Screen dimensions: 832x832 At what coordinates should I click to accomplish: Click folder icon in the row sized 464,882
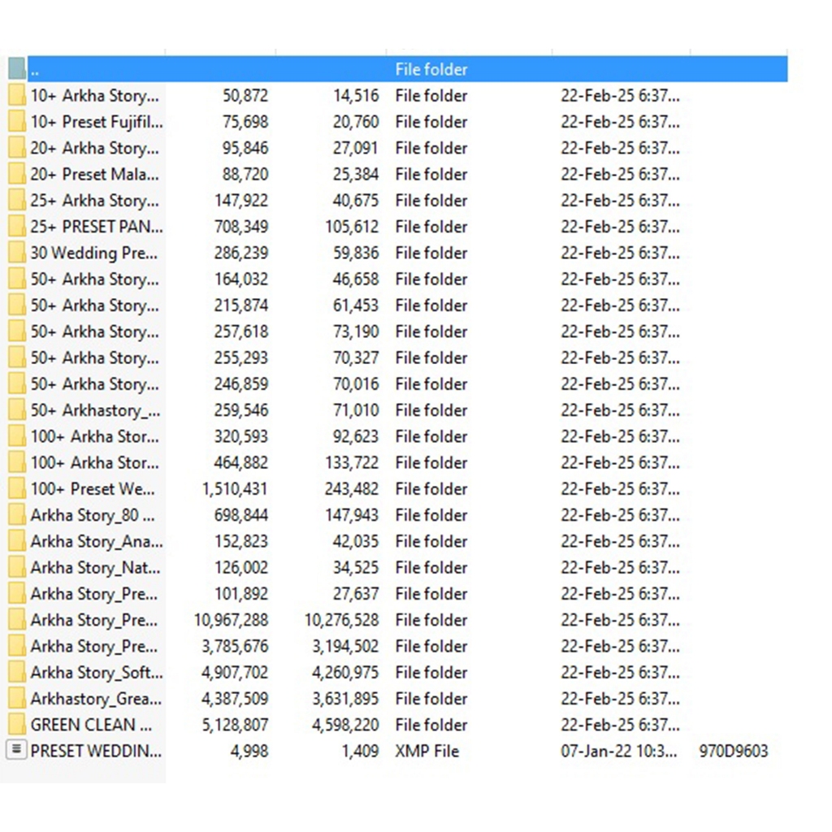click(16, 462)
